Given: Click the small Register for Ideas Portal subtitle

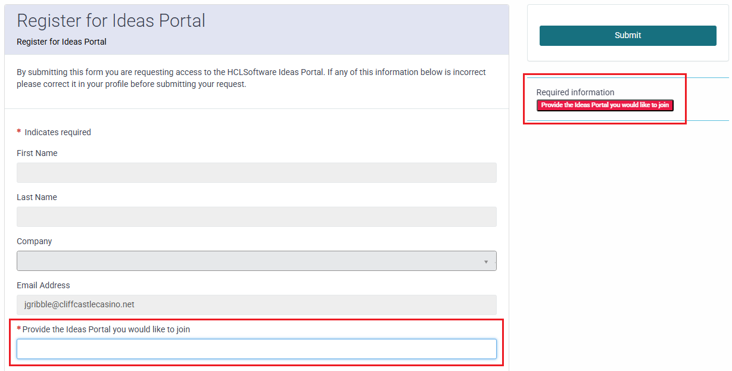Looking at the screenshot, I should click(61, 42).
